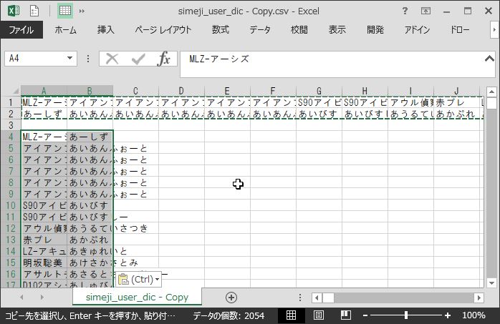The width and height of the screenshot is (500, 324).
Task: Switch to Normal view in status bar
Action: [x=291, y=315]
